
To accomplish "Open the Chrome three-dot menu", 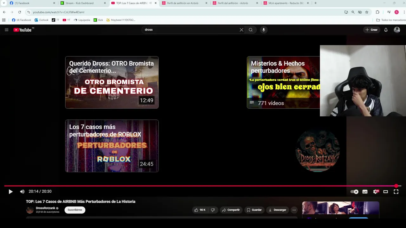I will click(404, 12).
